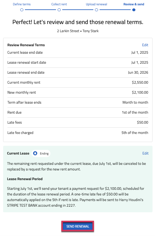Click the 2 Larkin Street Tony Stark subtitle

click(78, 31)
